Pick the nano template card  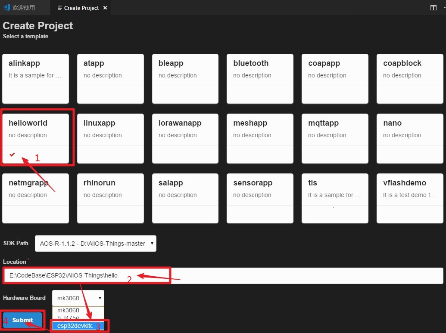tap(410, 139)
